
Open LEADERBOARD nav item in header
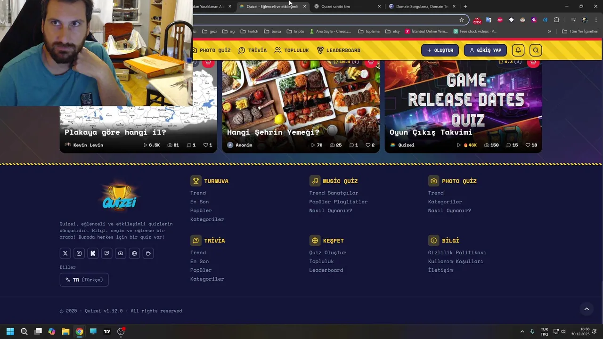(338, 50)
